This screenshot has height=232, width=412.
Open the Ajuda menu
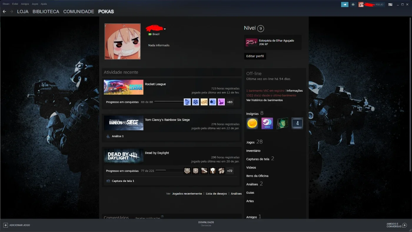(x=44, y=4)
